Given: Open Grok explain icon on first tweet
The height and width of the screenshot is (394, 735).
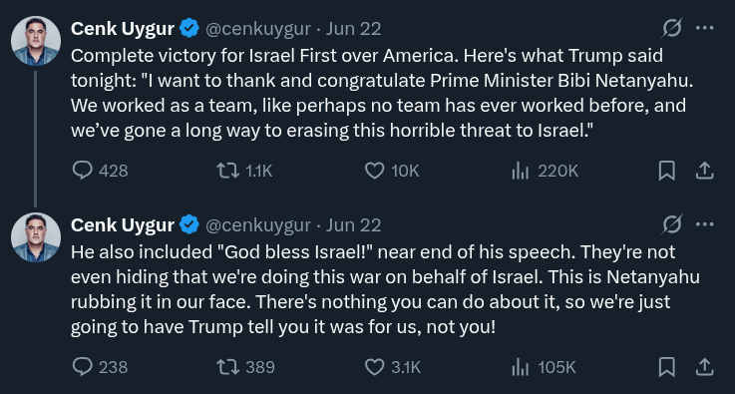Looking at the screenshot, I should [672, 28].
